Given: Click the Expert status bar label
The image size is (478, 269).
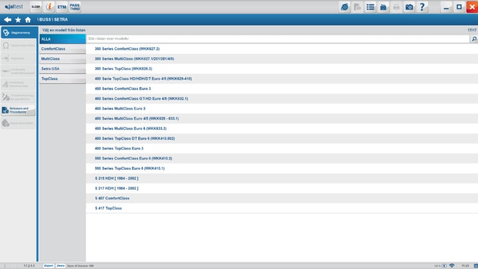Looking at the screenshot, I should click(x=49, y=266).
